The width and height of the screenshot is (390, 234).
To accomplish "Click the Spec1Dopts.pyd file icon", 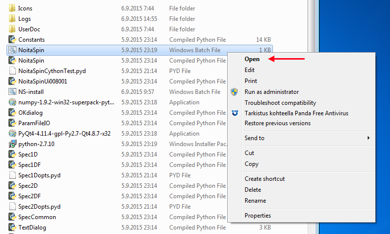I will (x=12, y=175).
